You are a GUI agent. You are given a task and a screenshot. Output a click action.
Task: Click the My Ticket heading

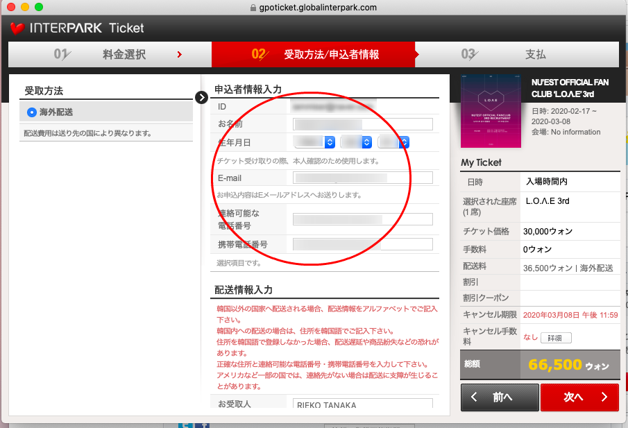pos(481,162)
